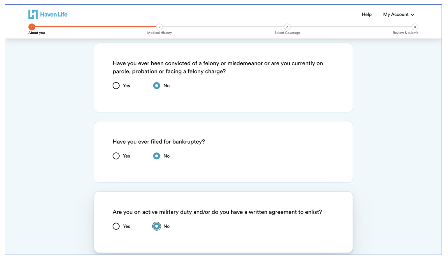Click step 1 About you marker

(32, 27)
